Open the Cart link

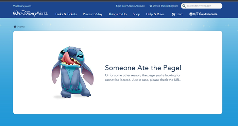177,14
